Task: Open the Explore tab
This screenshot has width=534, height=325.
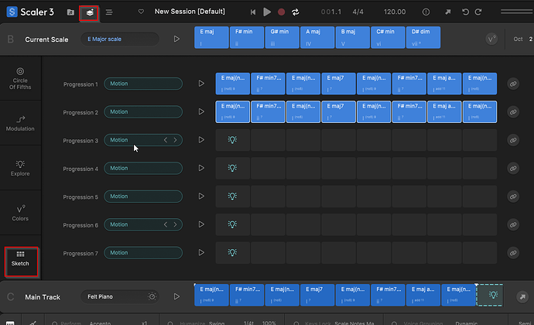Action: tap(20, 168)
